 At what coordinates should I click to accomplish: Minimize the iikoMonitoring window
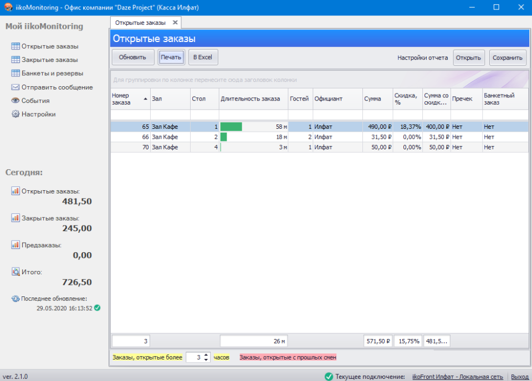coord(472,7)
